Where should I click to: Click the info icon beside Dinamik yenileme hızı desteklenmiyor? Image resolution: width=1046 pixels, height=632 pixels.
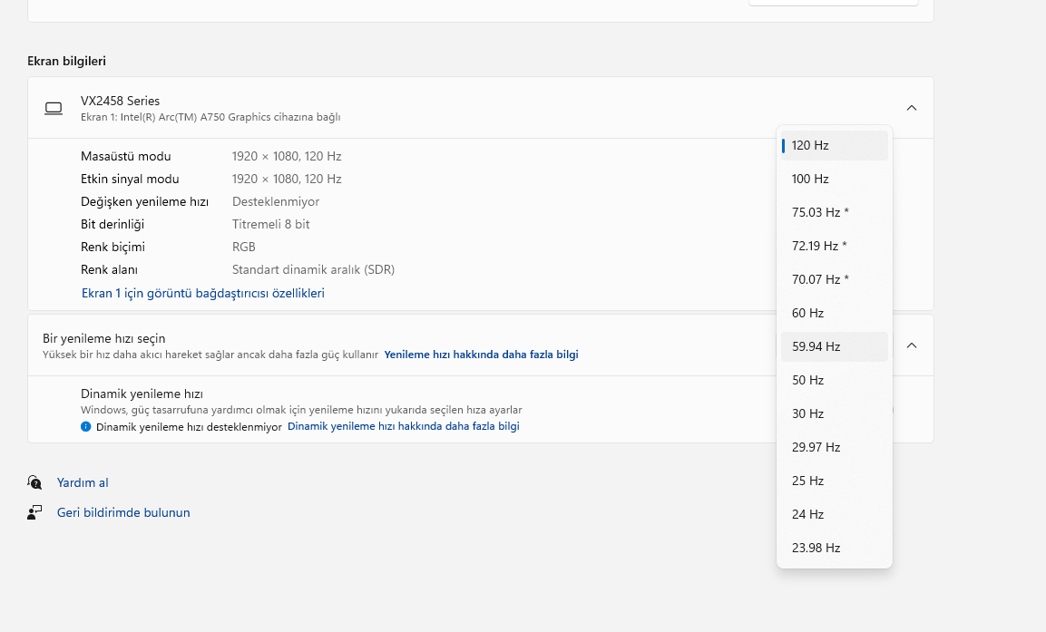(x=86, y=426)
